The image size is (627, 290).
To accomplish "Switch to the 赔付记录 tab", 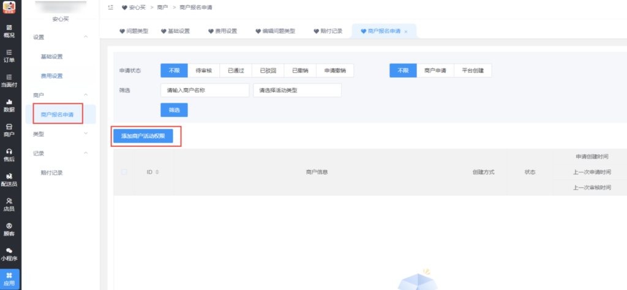I will 328,31.
